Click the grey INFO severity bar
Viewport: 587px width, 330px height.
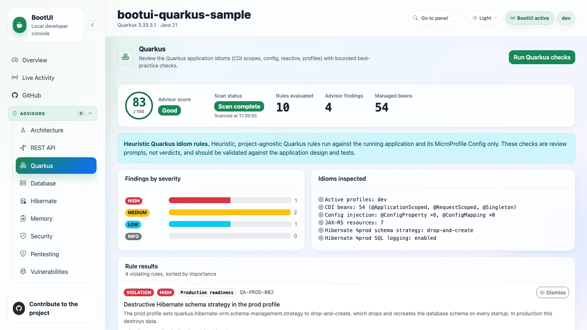pos(230,236)
